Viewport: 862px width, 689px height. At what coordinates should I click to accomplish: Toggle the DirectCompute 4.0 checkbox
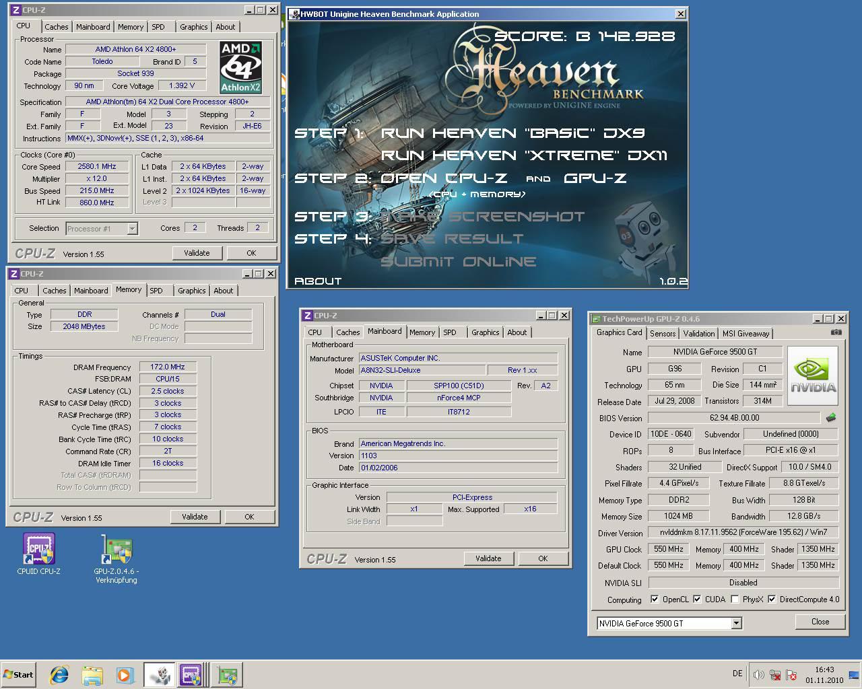[x=772, y=599]
